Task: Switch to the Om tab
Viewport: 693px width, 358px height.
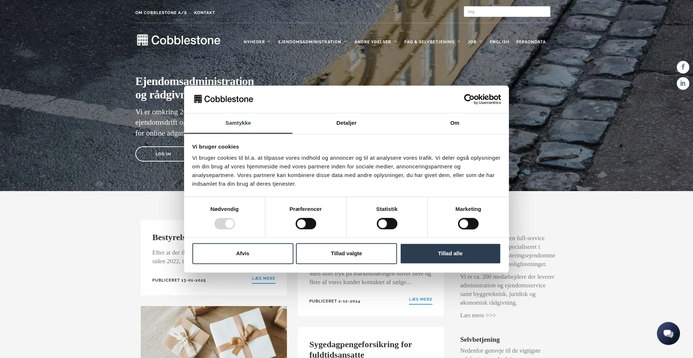Action: (x=454, y=123)
